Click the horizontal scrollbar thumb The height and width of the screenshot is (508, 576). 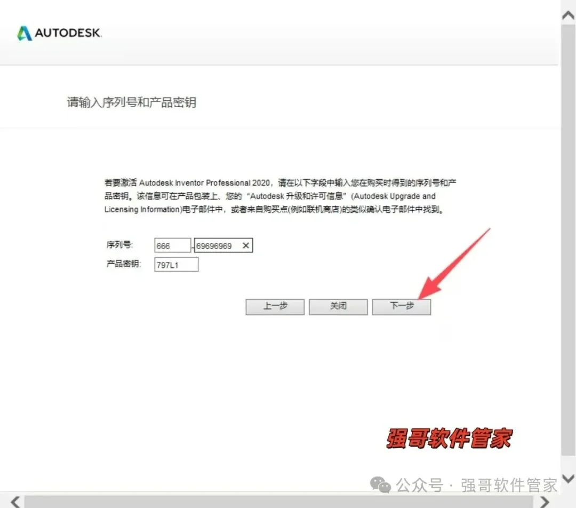278,502
